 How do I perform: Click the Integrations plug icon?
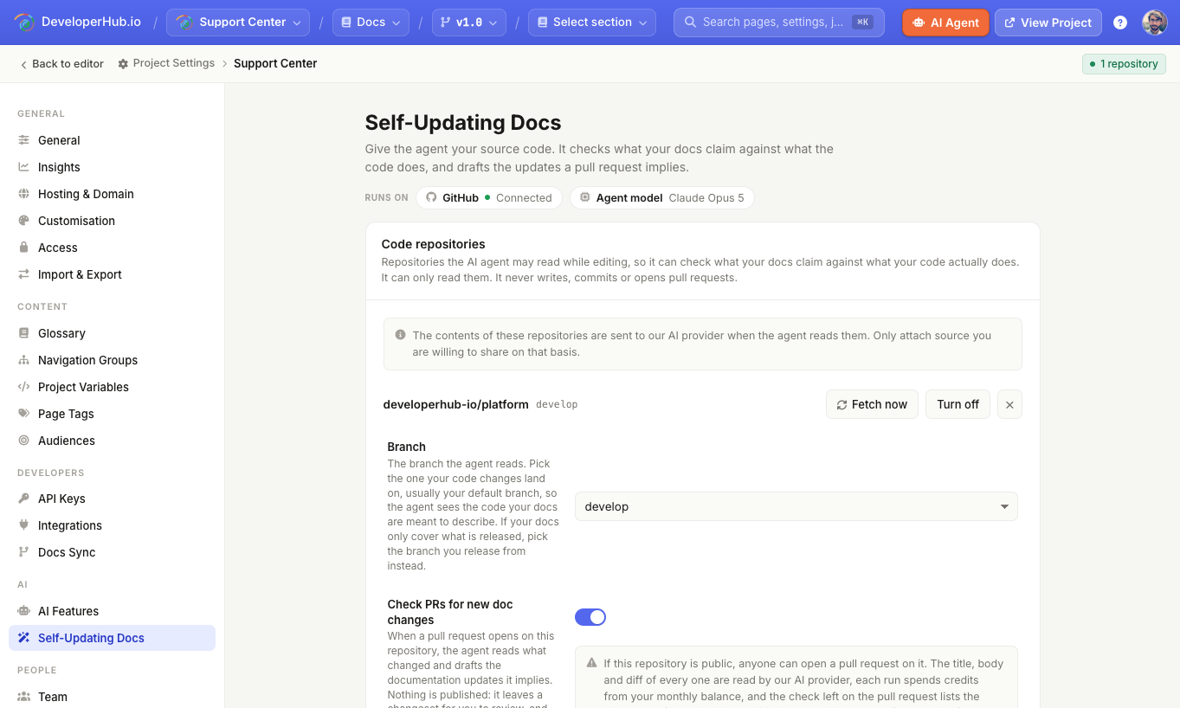point(24,525)
